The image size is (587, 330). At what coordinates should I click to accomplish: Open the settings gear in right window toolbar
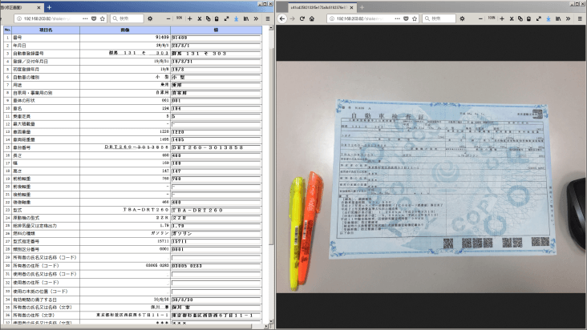(463, 18)
